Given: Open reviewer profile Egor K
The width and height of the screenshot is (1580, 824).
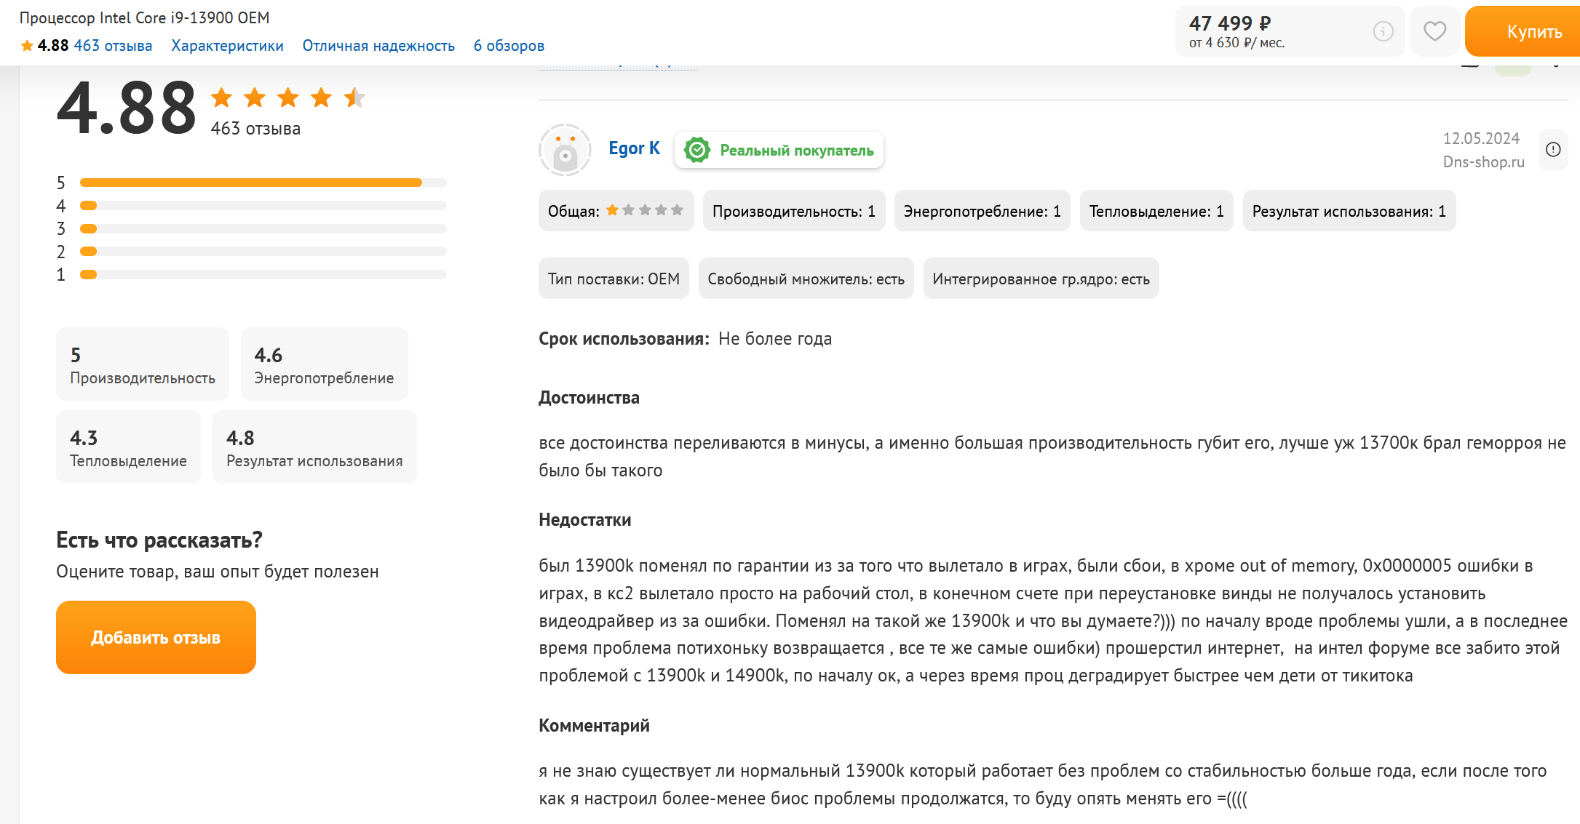Looking at the screenshot, I should [x=634, y=148].
